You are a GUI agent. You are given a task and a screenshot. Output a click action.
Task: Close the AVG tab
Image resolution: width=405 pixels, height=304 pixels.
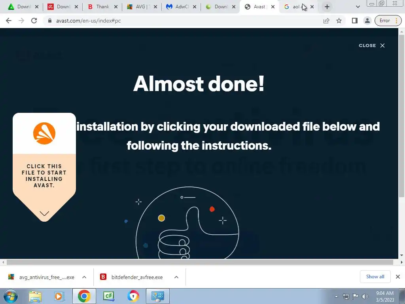coord(155,7)
